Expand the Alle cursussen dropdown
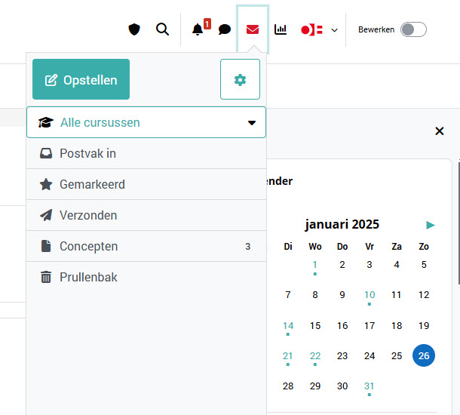Screen dimensions: 460x415 click(x=146, y=122)
